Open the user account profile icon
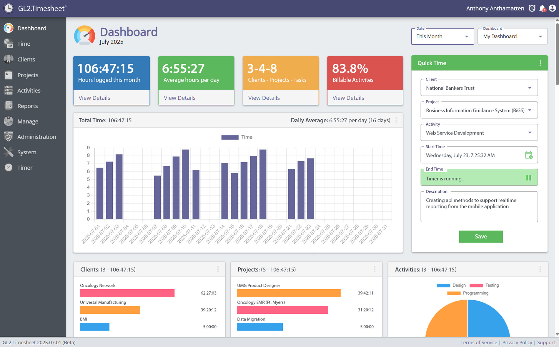 [552, 8]
